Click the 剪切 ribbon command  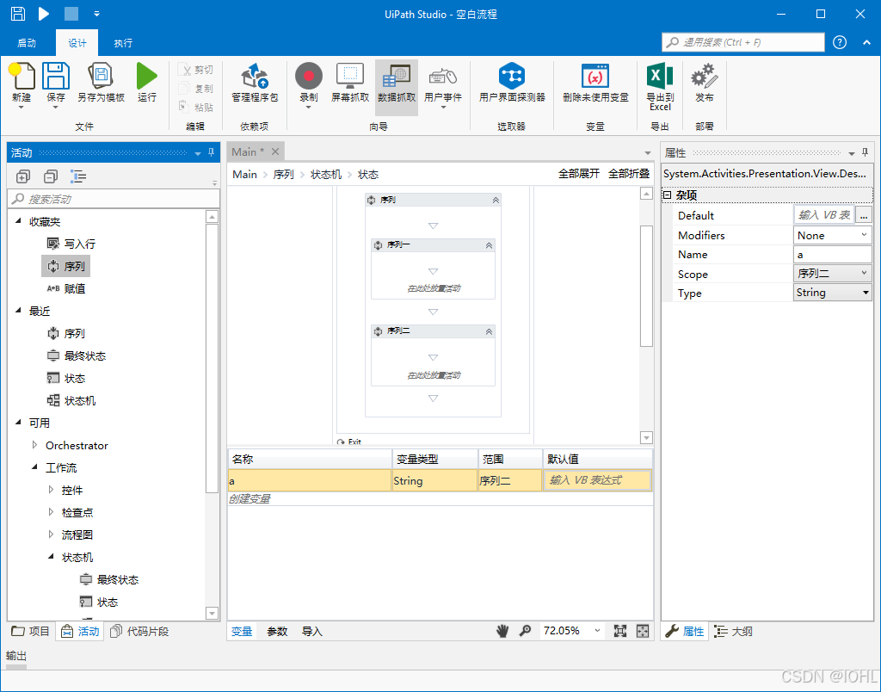[196, 70]
